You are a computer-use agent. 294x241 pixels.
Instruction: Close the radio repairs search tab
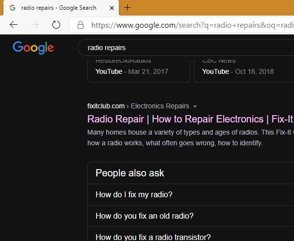pos(112,8)
